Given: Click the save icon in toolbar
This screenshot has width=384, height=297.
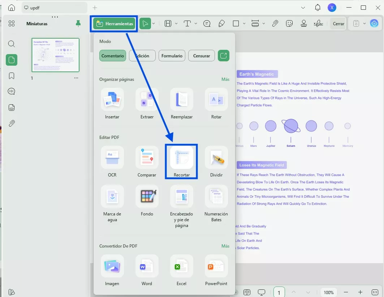Looking at the screenshot, I should coord(356,23).
